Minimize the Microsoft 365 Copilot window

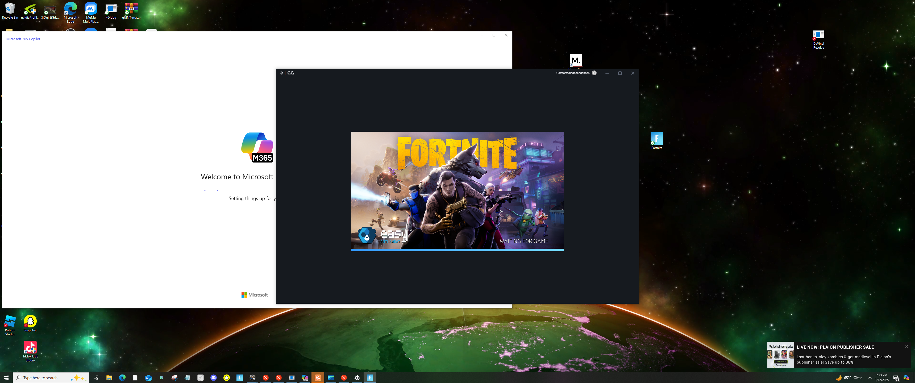[x=482, y=35]
